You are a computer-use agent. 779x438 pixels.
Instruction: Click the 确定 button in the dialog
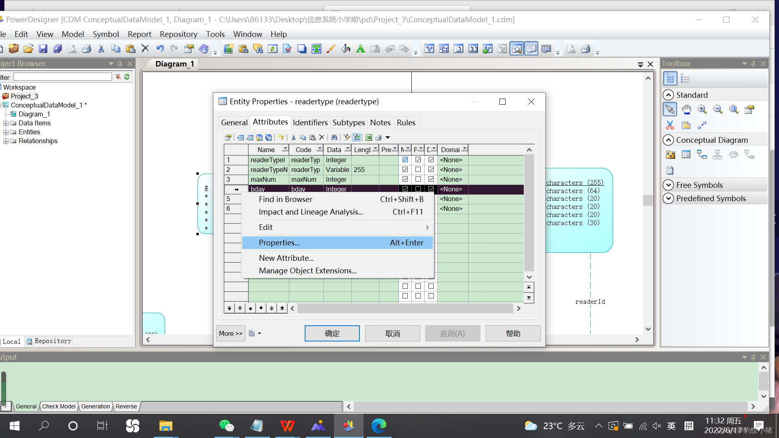[x=332, y=333]
